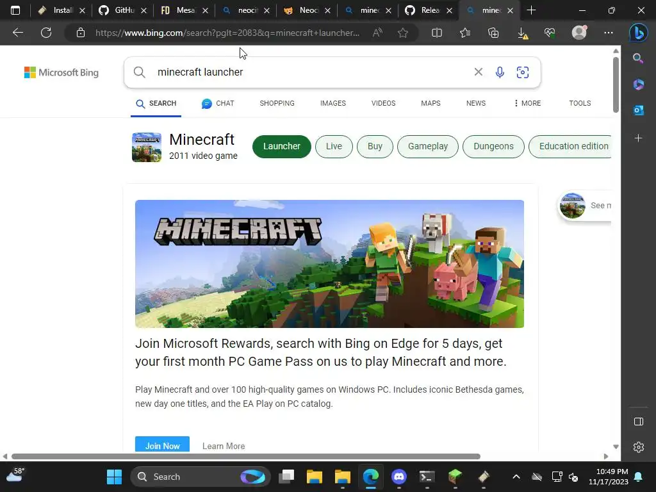Open the Bing CHAT tab
The height and width of the screenshot is (492, 656).
coord(218,103)
